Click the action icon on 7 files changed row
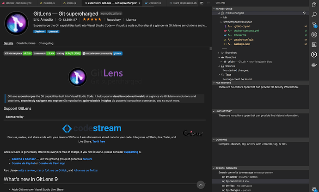This screenshot has height=192, width=319. coord(304,13)
